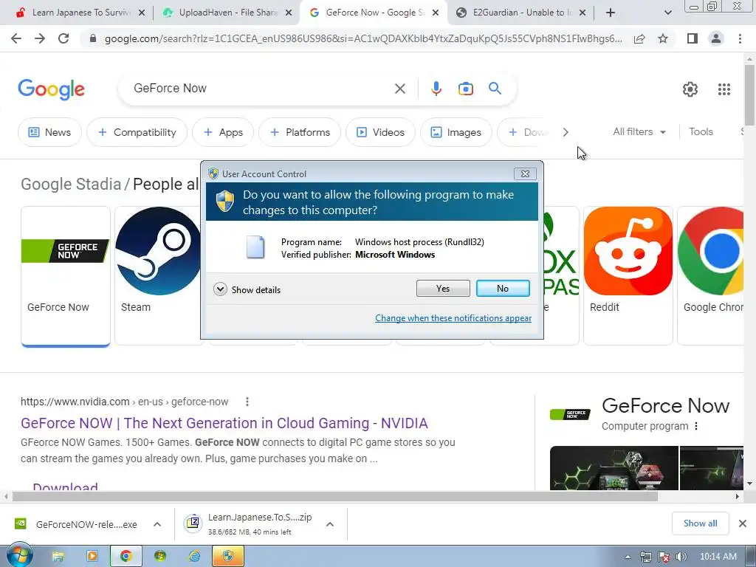The image size is (756, 567).
Task: Open Learn.Japanese zip download options arrow
Action: tap(330, 524)
